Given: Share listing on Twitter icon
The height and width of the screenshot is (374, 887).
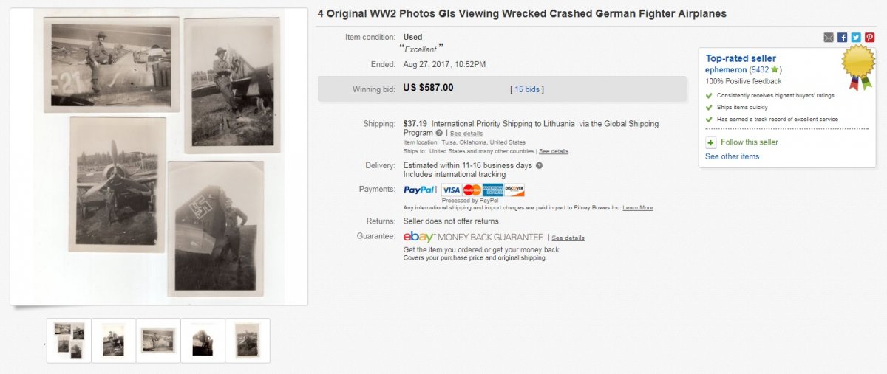Looking at the screenshot, I should (855, 38).
